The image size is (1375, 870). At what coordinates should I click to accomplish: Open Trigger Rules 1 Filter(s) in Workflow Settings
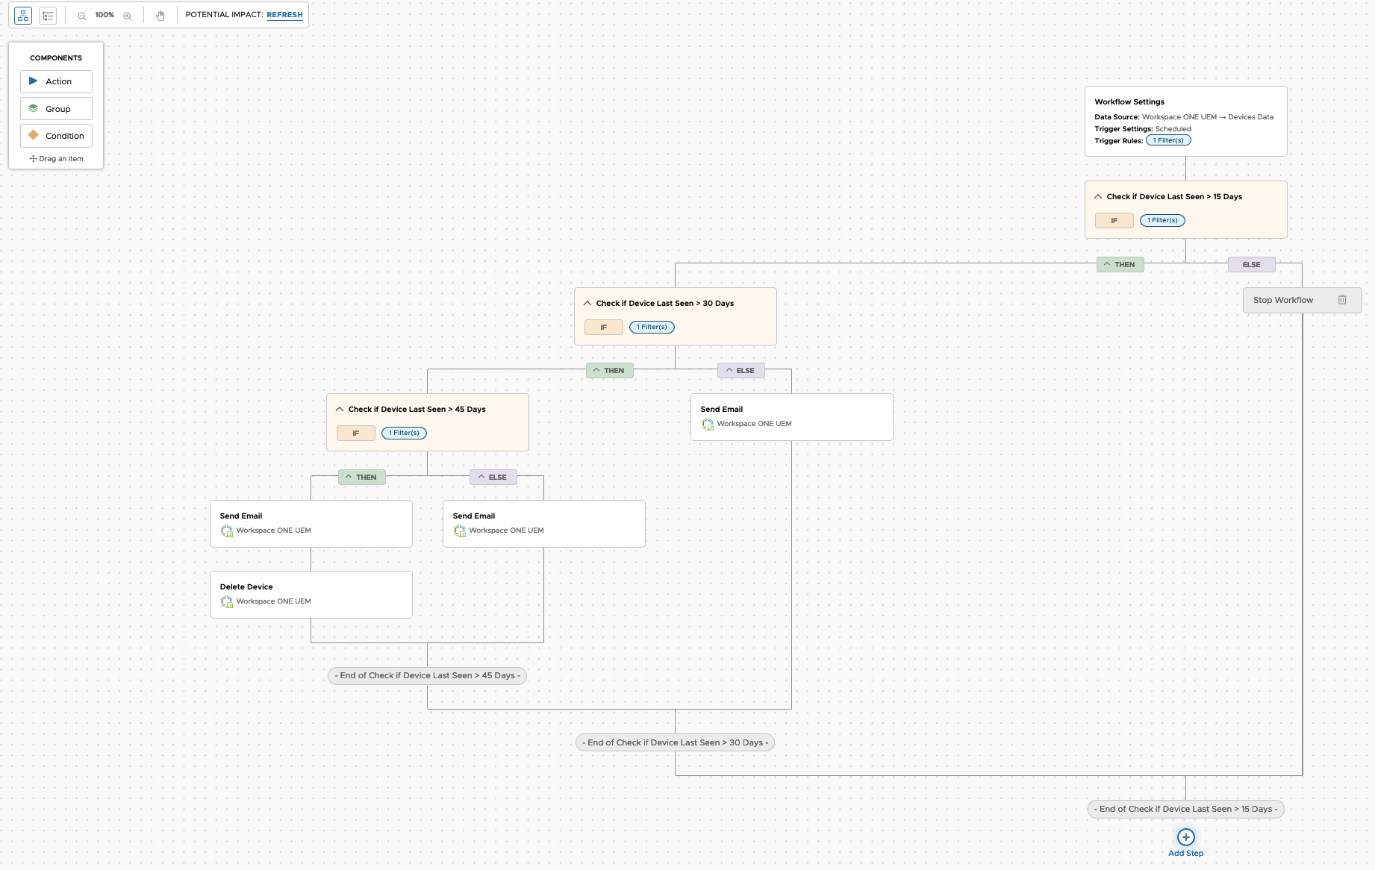click(x=1168, y=140)
